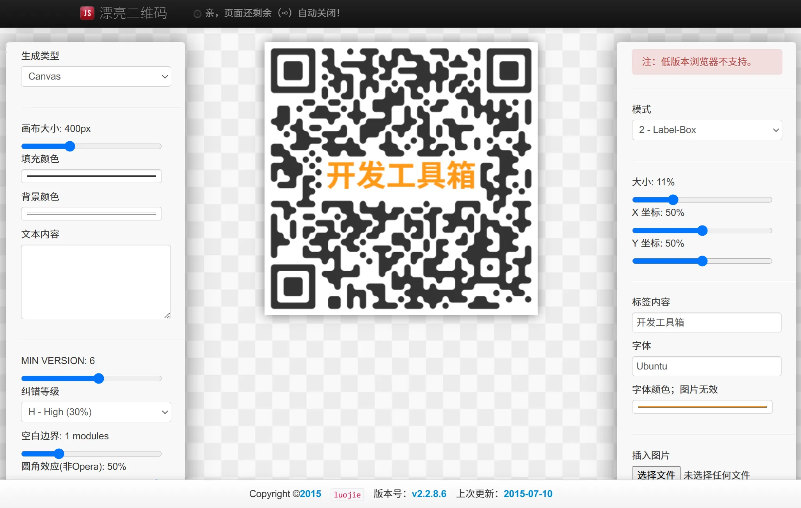This screenshot has width=801, height=508.
Task: Click the clock icon beside countdown message
Action: click(x=197, y=14)
